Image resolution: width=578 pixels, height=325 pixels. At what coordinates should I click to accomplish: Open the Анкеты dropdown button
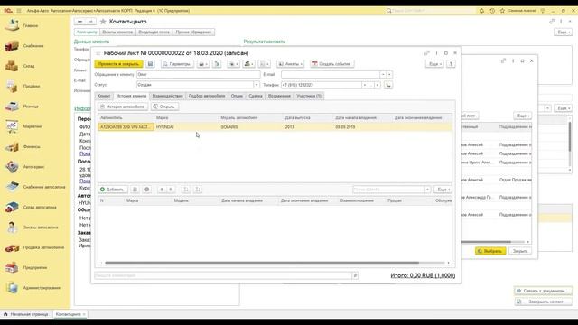(291, 64)
